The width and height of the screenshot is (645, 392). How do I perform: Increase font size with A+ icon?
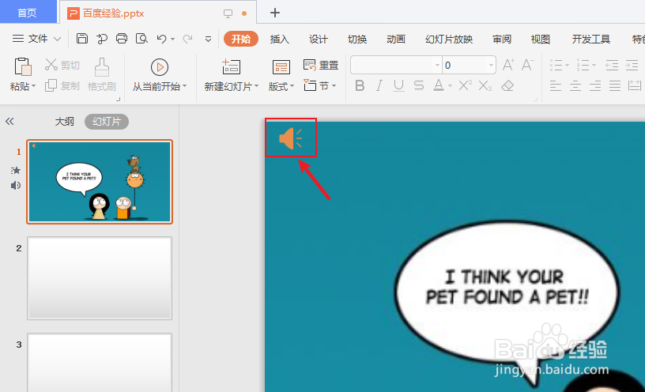[x=508, y=65]
